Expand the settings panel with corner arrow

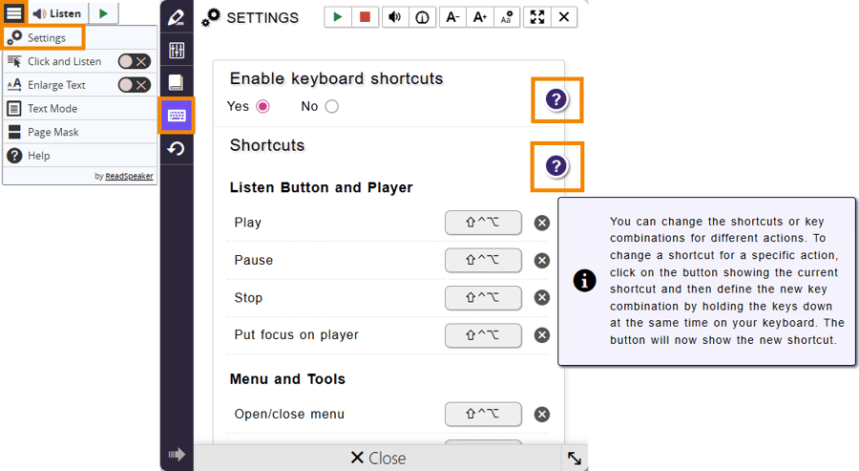[574, 458]
